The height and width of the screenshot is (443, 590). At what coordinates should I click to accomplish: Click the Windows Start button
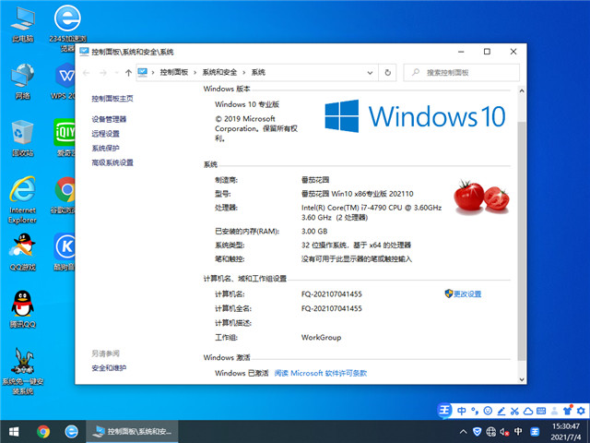[x=14, y=432]
